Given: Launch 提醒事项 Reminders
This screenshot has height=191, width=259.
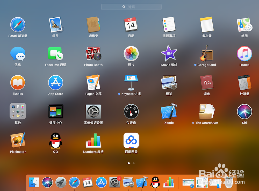Looking at the screenshot, I should (x=169, y=24).
